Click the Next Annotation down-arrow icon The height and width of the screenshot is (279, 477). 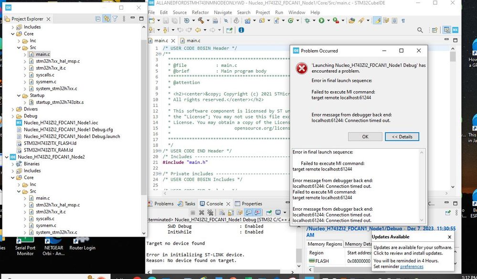tap(150, 30)
